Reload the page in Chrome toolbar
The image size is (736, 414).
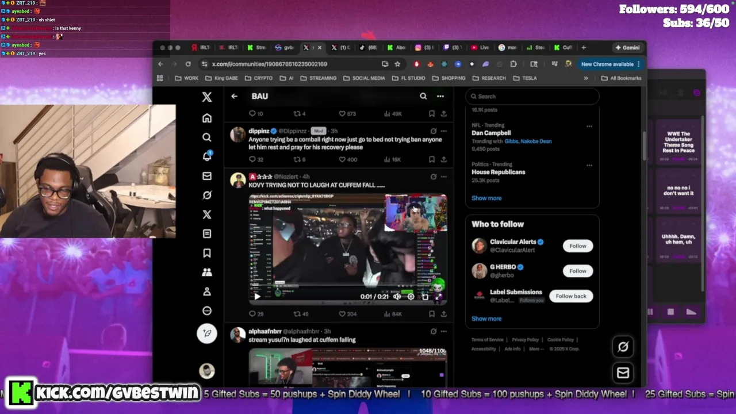(x=188, y=64)
